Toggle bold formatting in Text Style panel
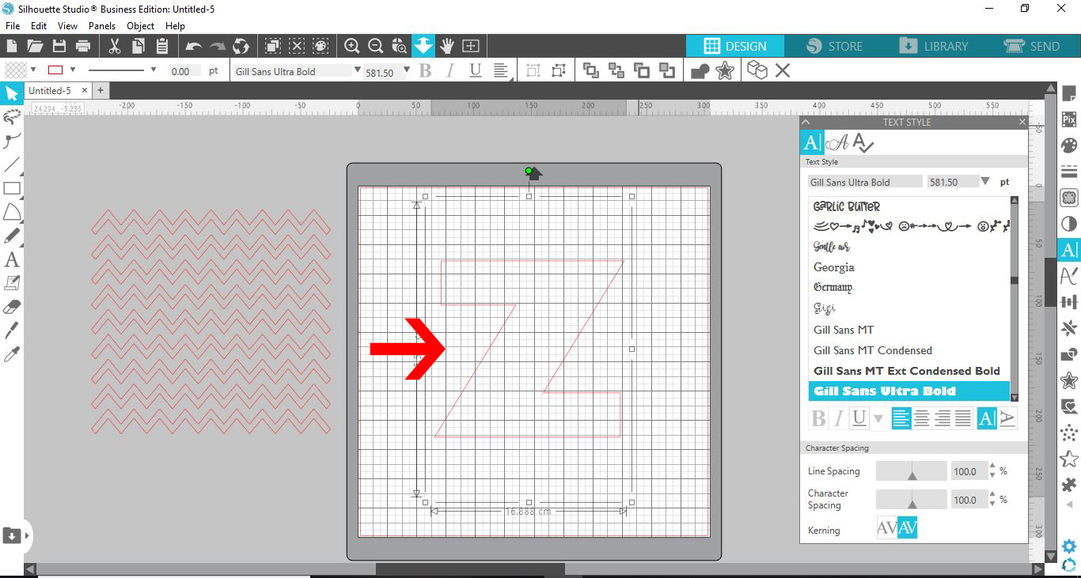1081x578 pixels. 817,418
